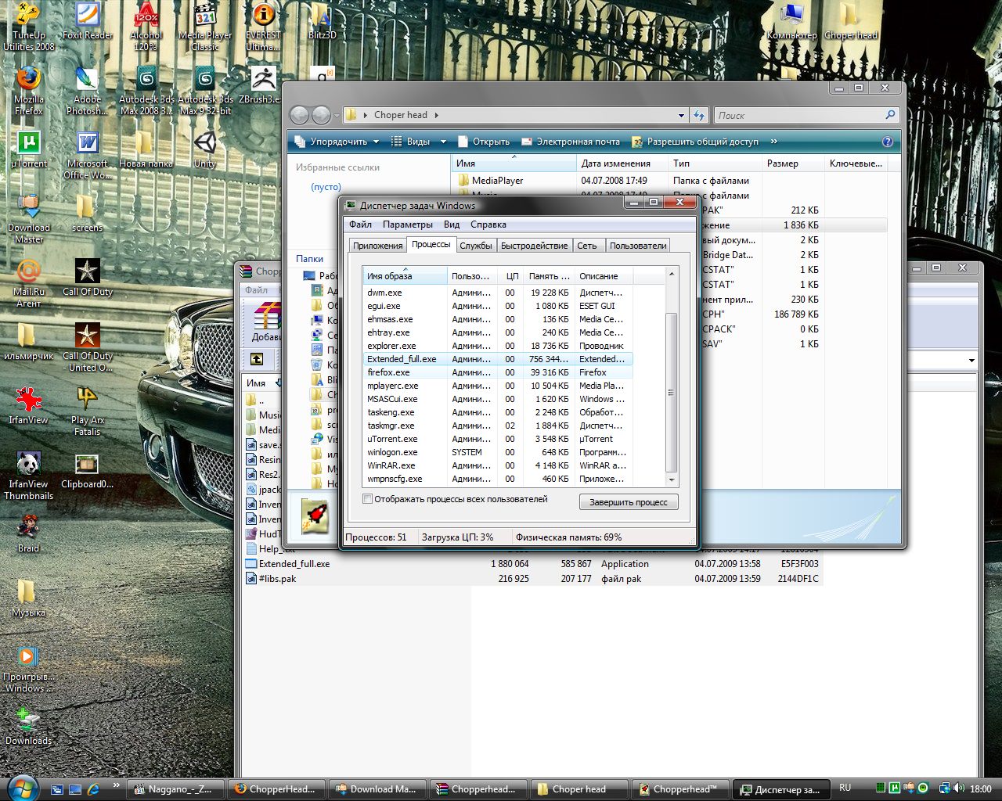Select the IrfanView desktop icon
The image size is (1002, 801).
29,400
